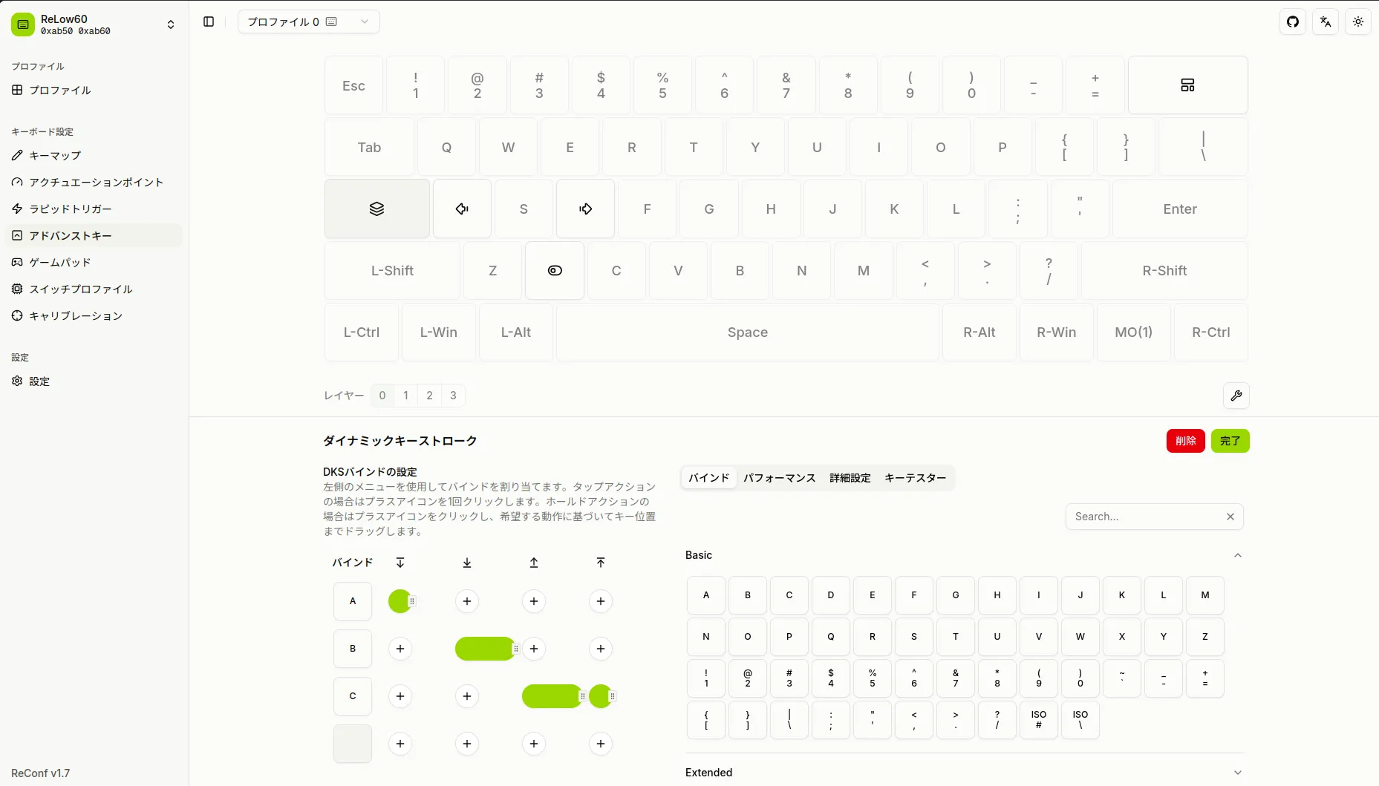Select layer 3
This screenshot has height=786, width=1379.
click(453, 396)
